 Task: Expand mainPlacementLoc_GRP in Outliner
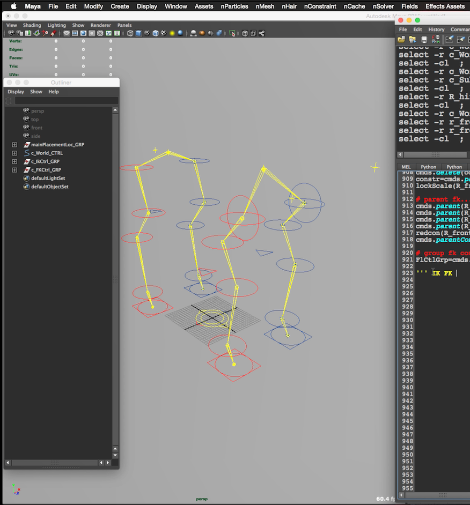click(14, 145)
